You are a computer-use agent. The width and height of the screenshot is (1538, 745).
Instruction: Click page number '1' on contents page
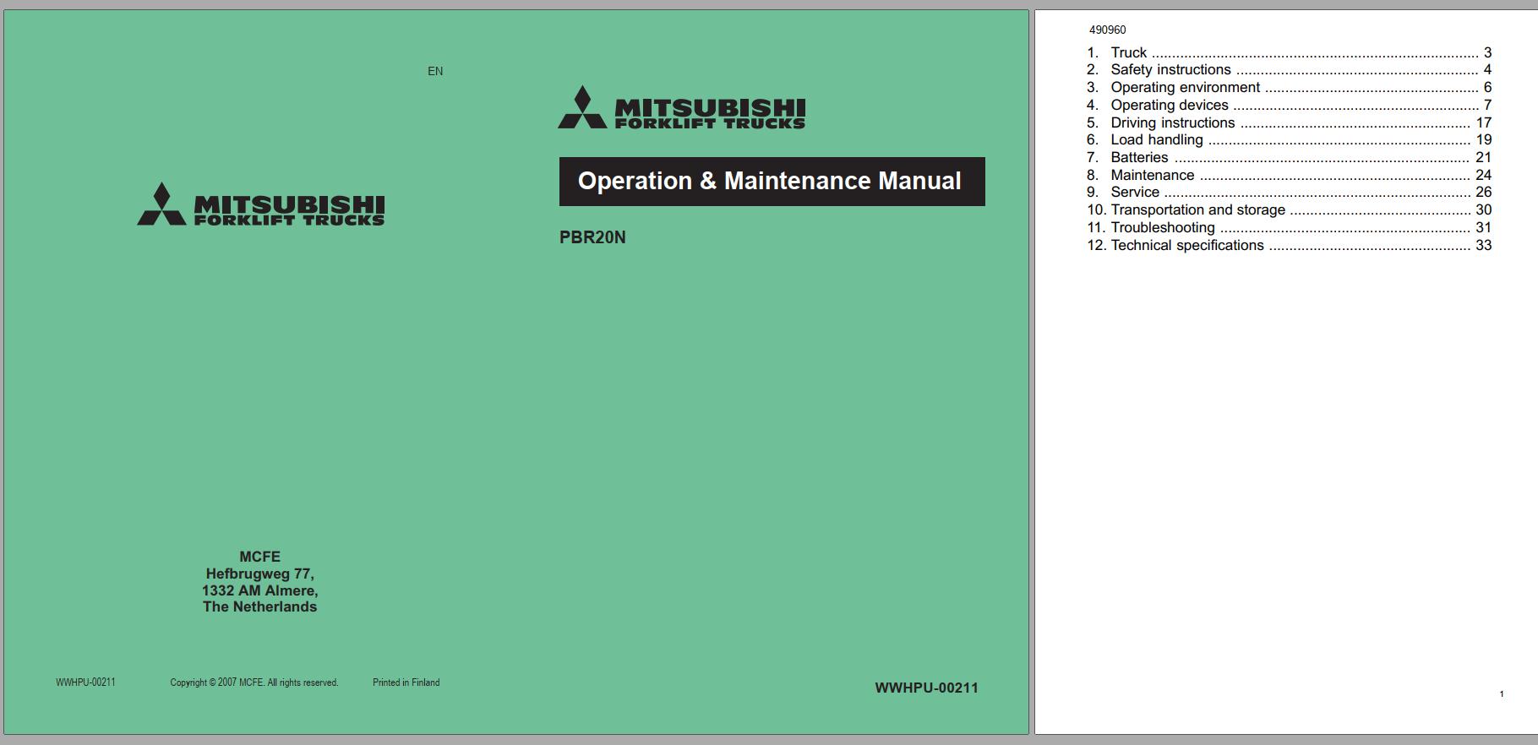[x=1502, y=694]
